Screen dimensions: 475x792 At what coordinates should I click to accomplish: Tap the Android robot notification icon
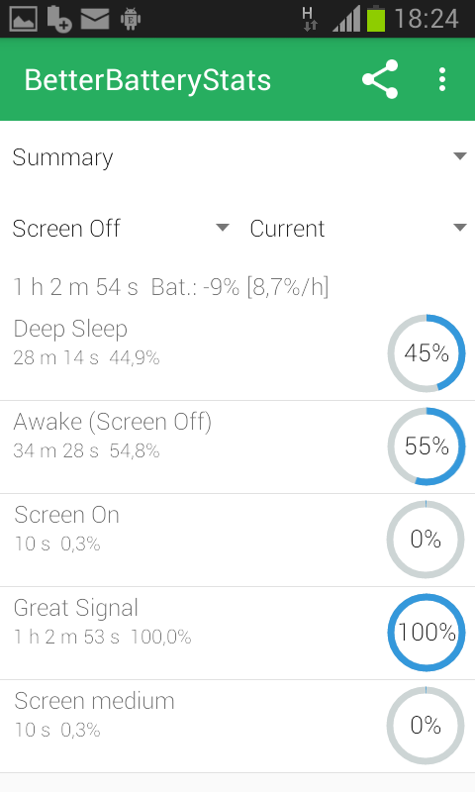(131, 19)
